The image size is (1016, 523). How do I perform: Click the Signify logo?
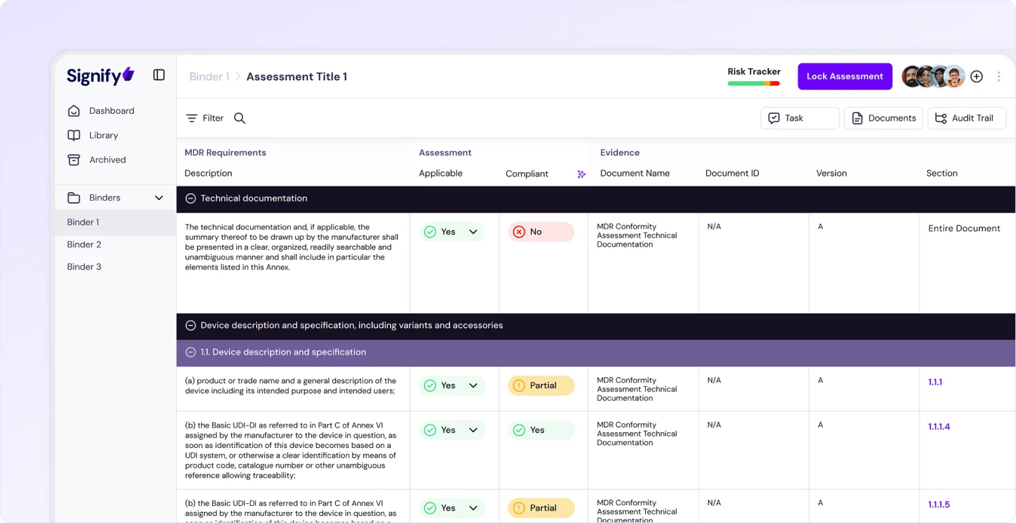(100, 76)
